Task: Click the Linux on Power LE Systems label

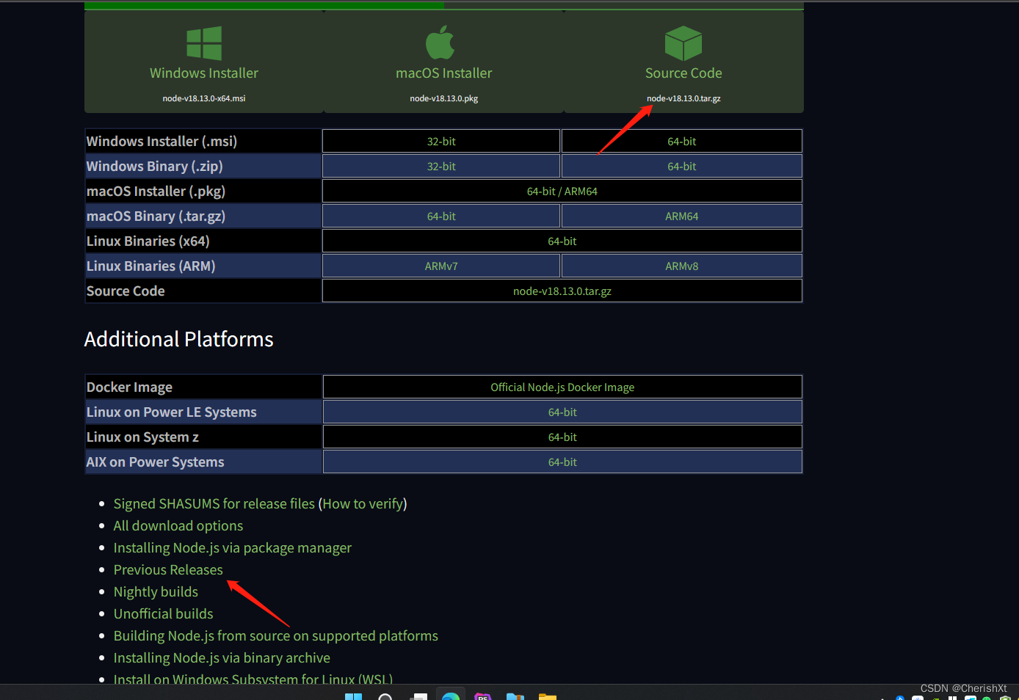Action: 171,412
